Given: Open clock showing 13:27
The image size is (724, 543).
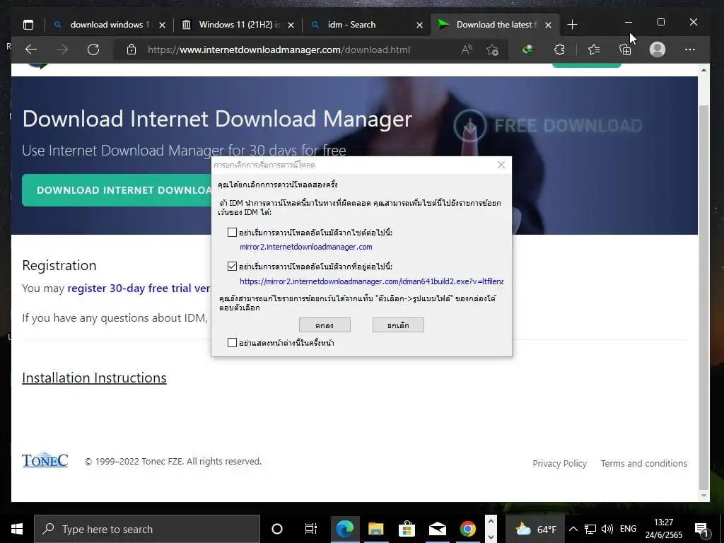Looking at the screenshot, I should tap(663, 529).
